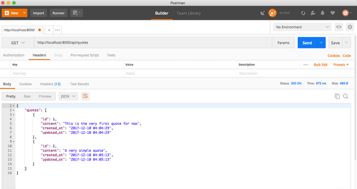Click Bulk Edit link
Viewport: 357px width, 189px height.
tap(320, 65)
